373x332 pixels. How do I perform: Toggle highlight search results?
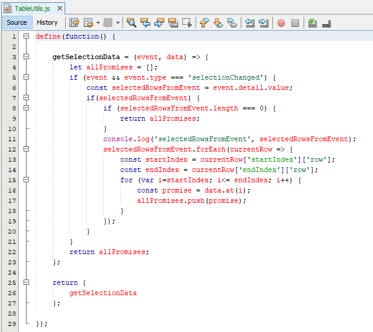pos(173,23)
